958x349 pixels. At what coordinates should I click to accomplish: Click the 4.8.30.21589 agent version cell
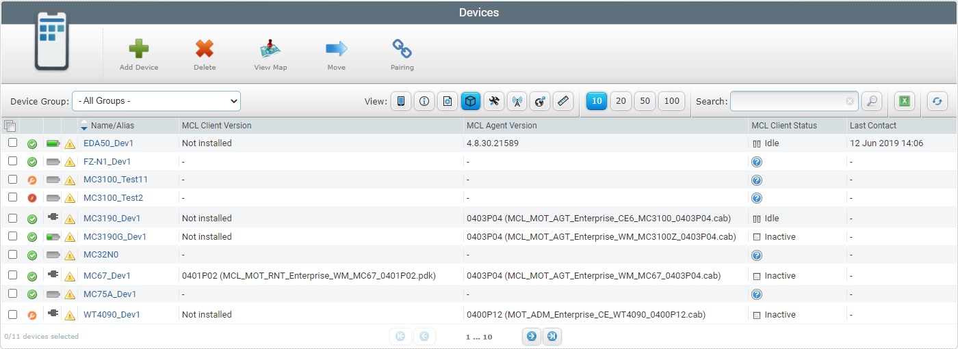(x=493, y=143)
